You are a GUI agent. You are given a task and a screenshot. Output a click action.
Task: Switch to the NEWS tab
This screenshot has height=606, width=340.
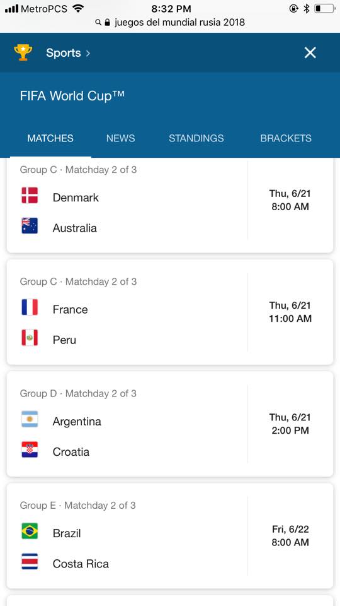[x=121, y=138]
